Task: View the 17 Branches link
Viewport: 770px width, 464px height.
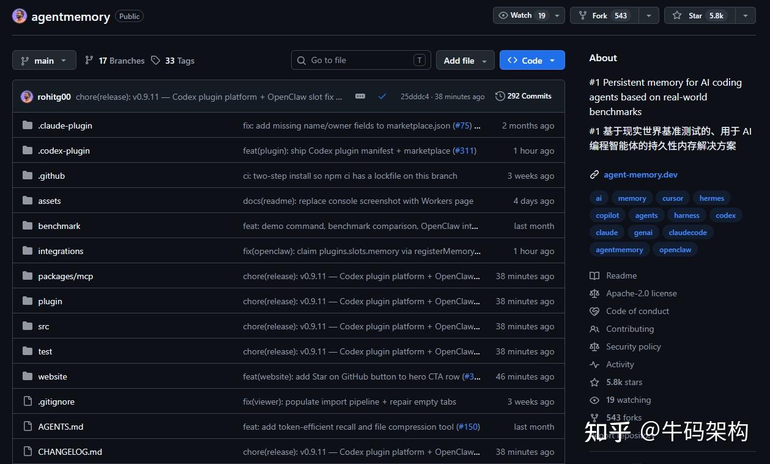Action: (114, 61)
